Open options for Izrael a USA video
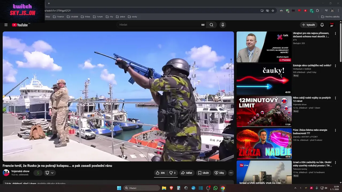342x192 pixels. tap(335, 162)
